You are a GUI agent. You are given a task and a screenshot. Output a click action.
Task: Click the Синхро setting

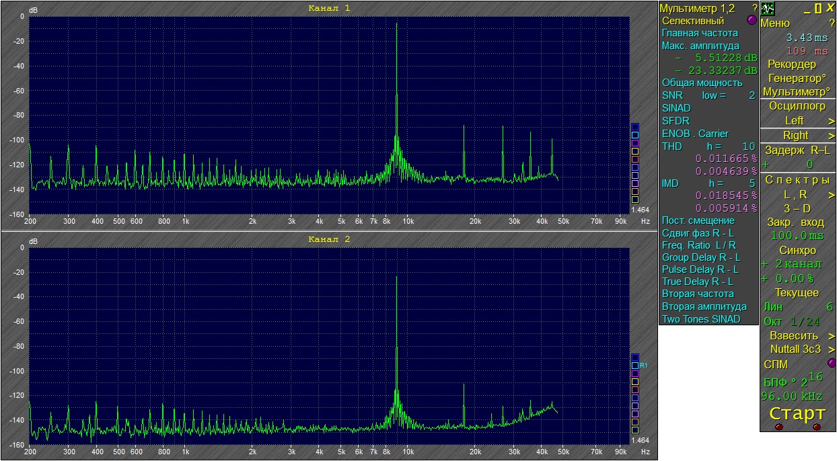click(797, 250)
